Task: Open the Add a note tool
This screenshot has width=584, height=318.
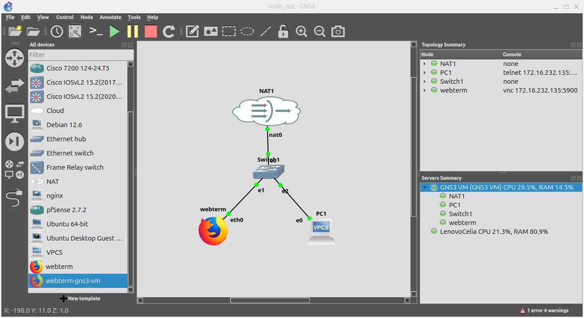Action: tap(192, 31)
